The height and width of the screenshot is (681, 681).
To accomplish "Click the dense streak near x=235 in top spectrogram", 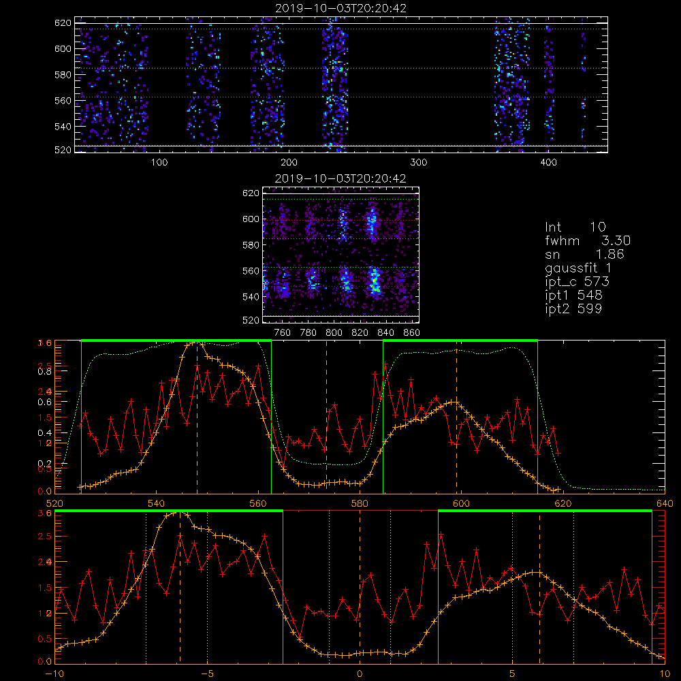I will point(334,84).
